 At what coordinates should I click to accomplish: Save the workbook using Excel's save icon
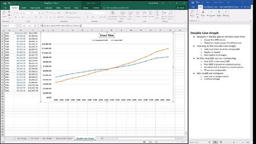pos(5,3)
